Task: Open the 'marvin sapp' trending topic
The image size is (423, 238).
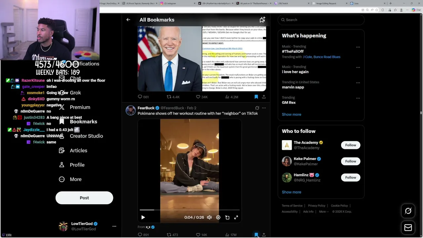Action: pos(293,87)
